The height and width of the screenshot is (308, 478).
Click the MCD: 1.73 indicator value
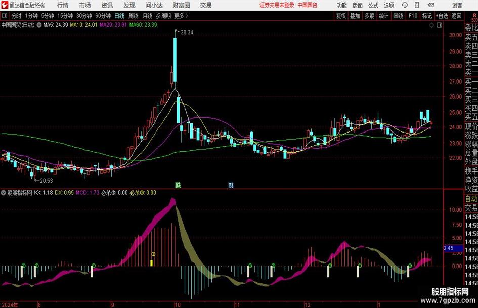tap(88, 193)
